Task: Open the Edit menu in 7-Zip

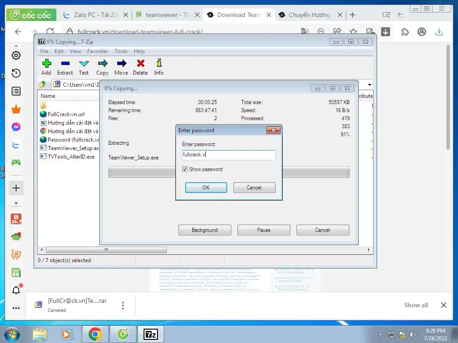Action: (x=59, y=51)
